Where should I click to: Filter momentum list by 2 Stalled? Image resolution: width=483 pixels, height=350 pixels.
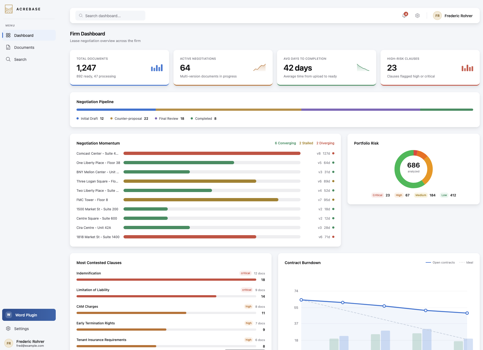tap(306, 143)
